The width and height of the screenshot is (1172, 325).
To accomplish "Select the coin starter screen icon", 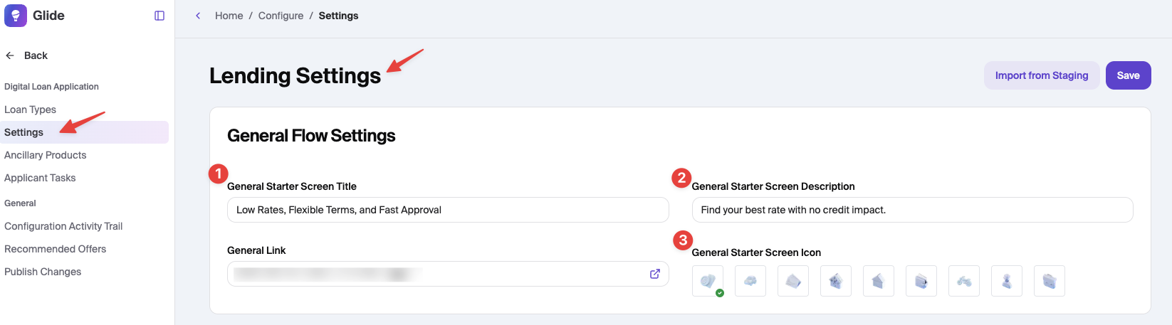I will coord(708,281).
